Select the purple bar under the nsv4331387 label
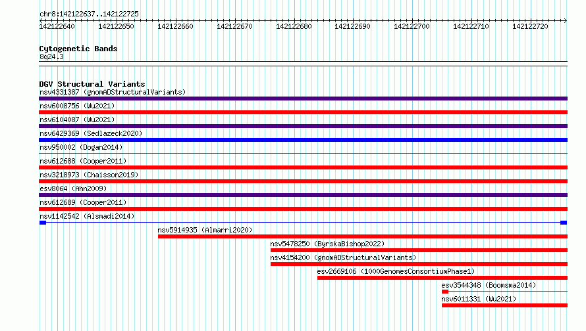Screen dimensions: 586x331 point(303,99)
